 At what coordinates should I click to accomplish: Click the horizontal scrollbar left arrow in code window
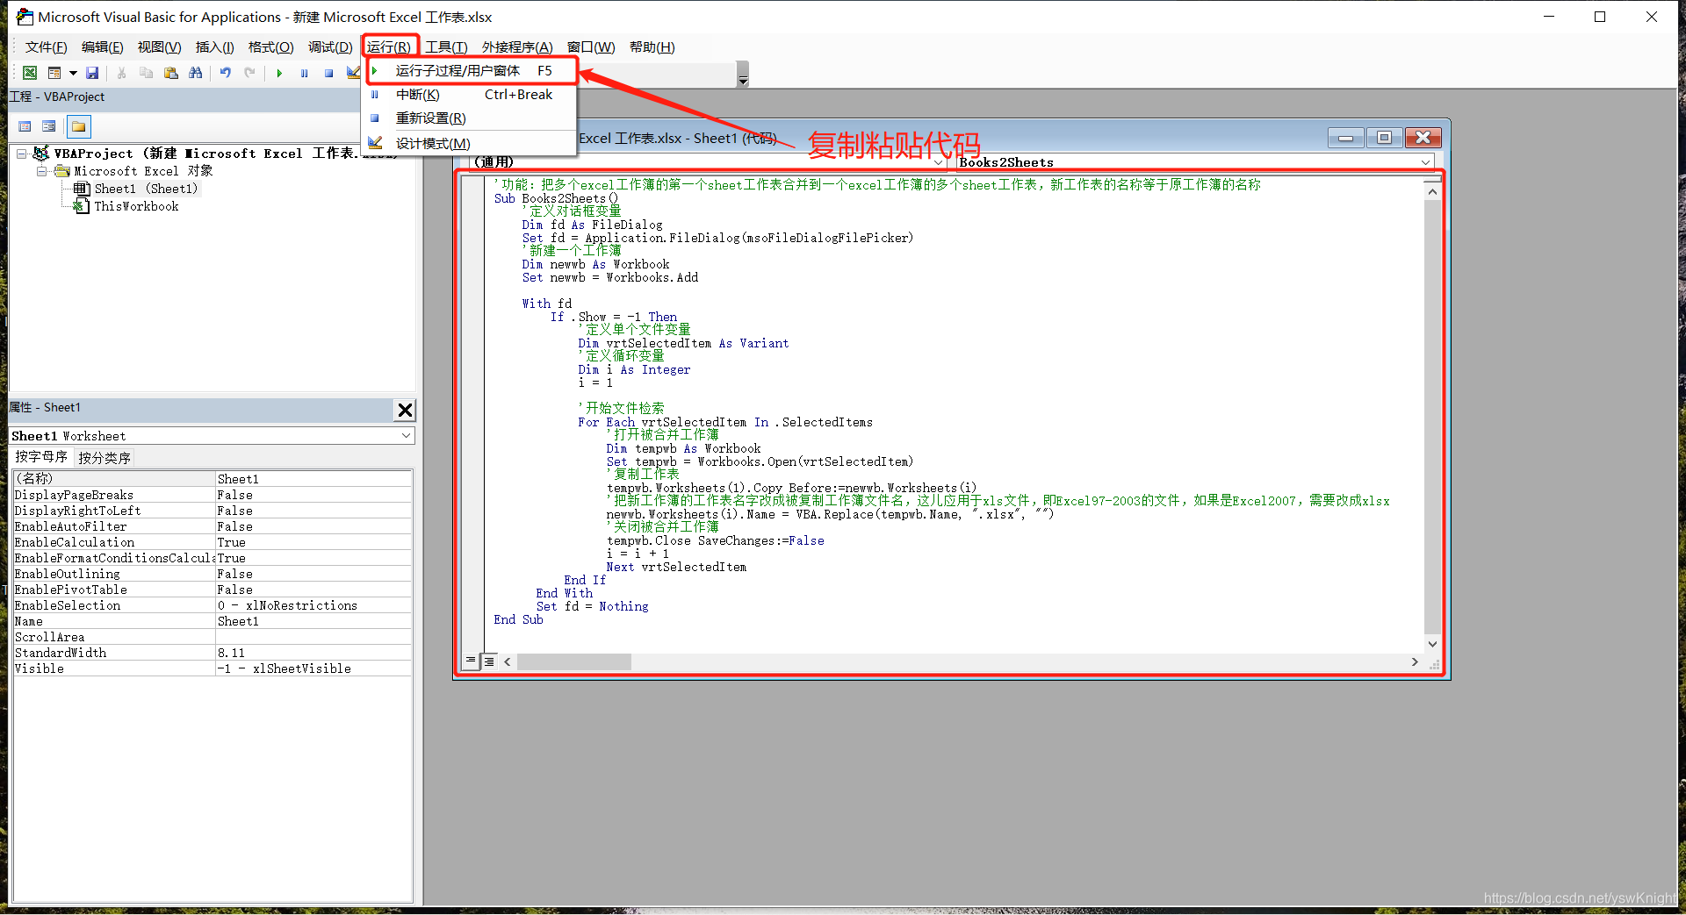(x=508, y=661)
